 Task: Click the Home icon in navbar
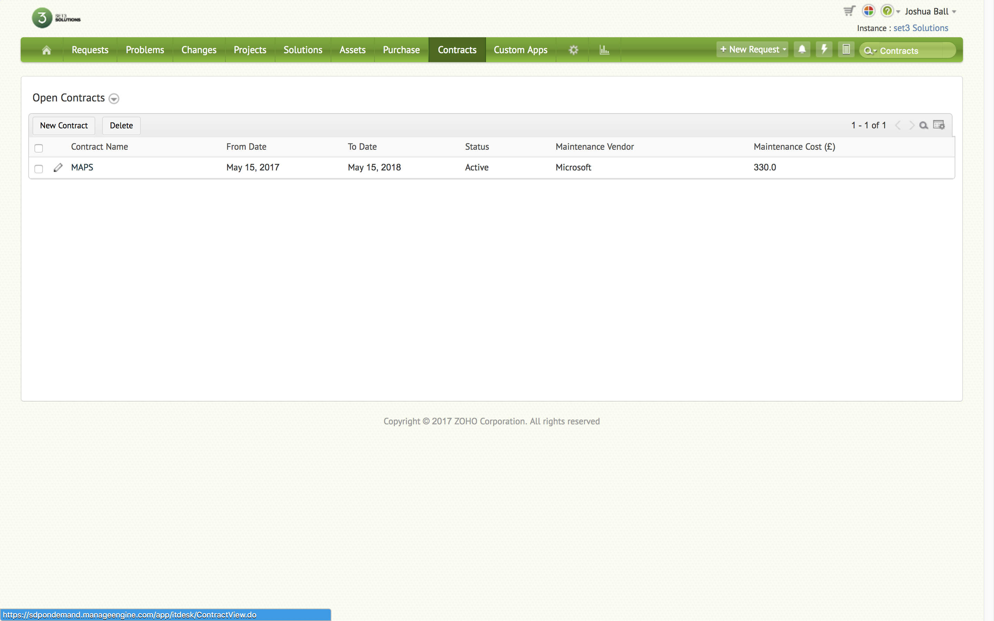(x=46, y=50)
